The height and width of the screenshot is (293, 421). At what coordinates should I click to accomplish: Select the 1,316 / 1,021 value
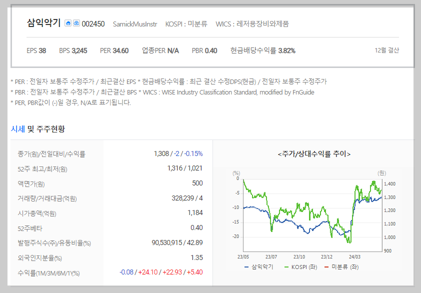tap(184, 168)
